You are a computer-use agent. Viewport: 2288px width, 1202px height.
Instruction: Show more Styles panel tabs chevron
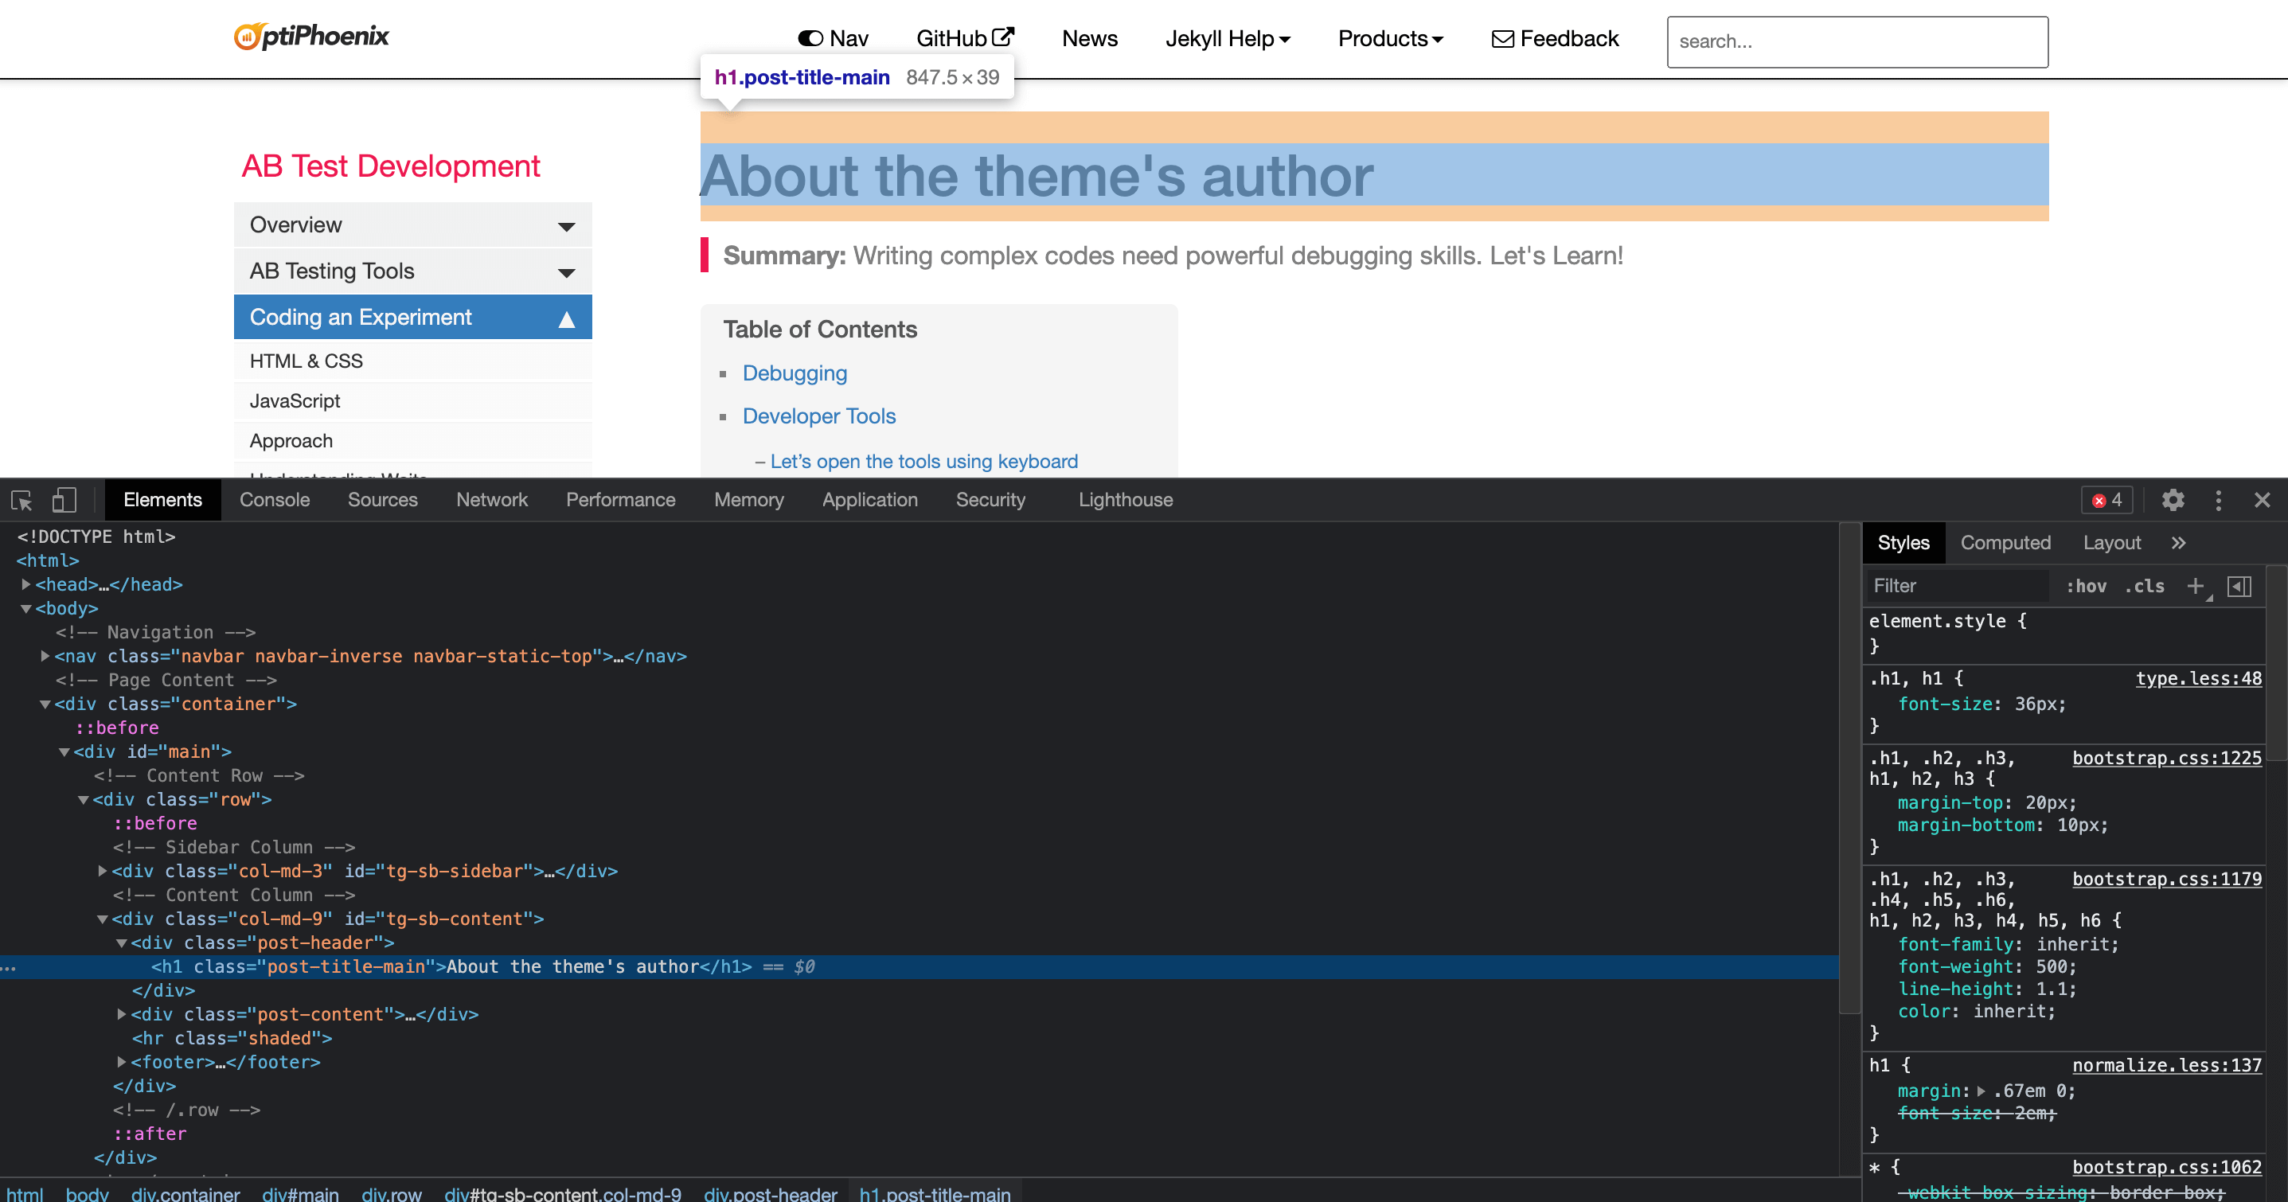point(2178,543)
